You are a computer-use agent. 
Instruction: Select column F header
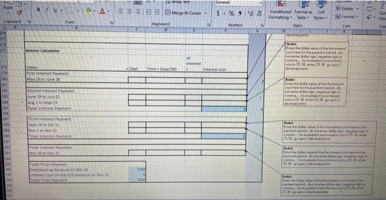tap(225, 31)
